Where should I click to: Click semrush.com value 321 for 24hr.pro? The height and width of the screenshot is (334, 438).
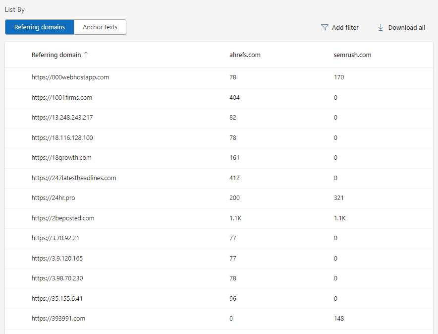point(339,198)
